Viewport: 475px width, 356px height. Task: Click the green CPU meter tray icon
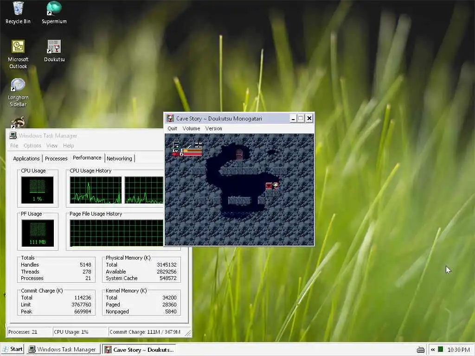(x=441, y=350)
